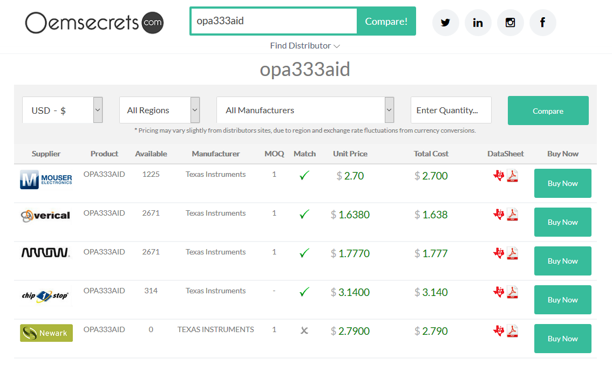Click the TEXAS INSTRUMENTS text in Newark row
Screen dimensions: 612x365
[x=216, y=329]
